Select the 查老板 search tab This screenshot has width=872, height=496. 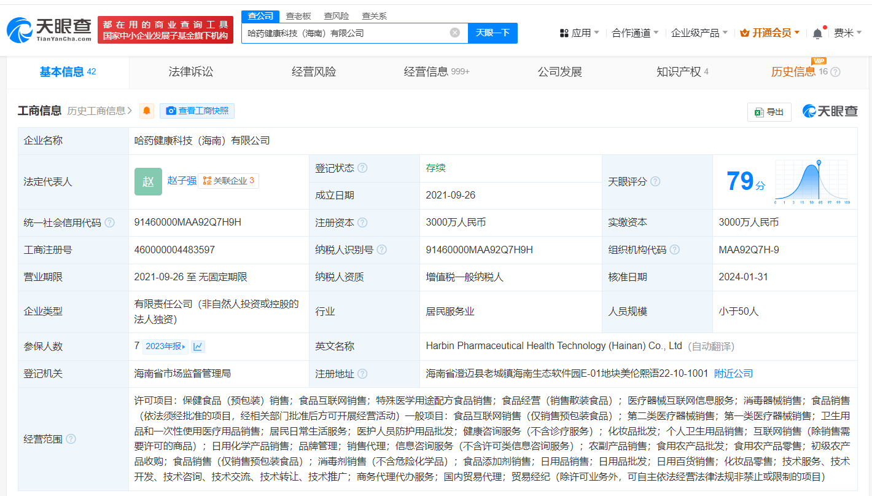(298, 16)
